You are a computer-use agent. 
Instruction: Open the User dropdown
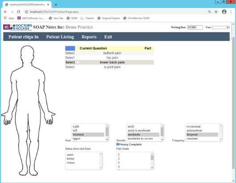[221, 28]
